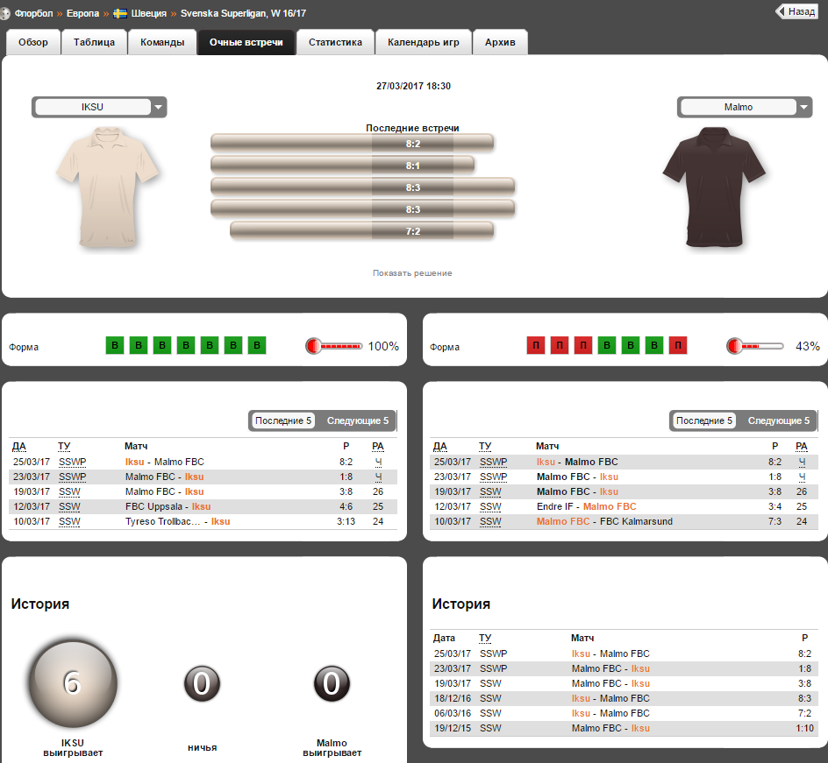Toggle Следующие 5 in Malmo matches panel

[778, 420]
